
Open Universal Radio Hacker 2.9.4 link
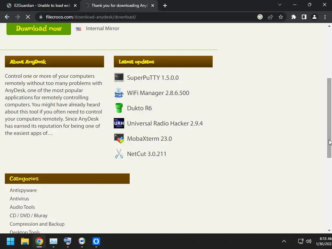[x=165, y=124]
